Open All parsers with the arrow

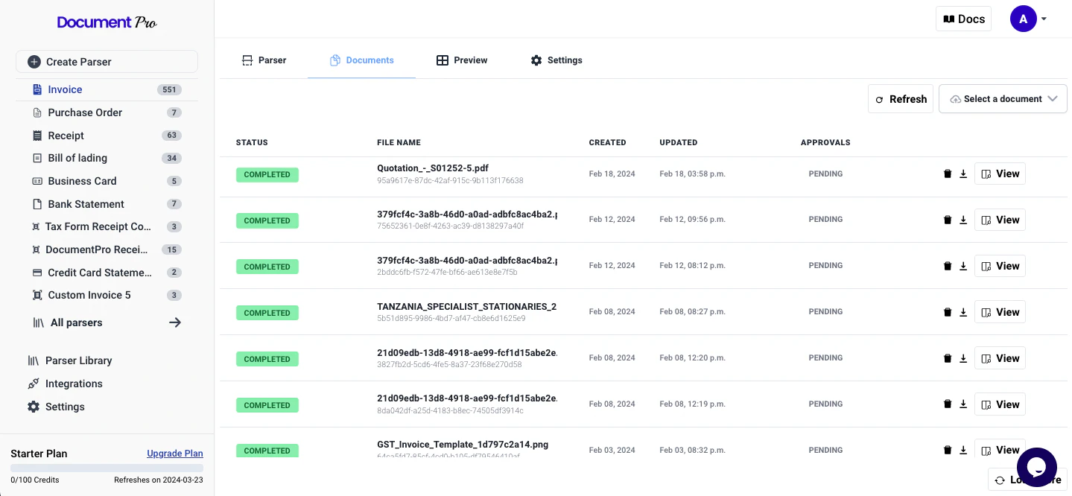pos(175,322)
